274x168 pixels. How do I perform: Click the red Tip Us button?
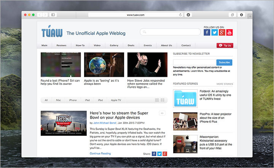pyautogui.click(x=225, y=45)
